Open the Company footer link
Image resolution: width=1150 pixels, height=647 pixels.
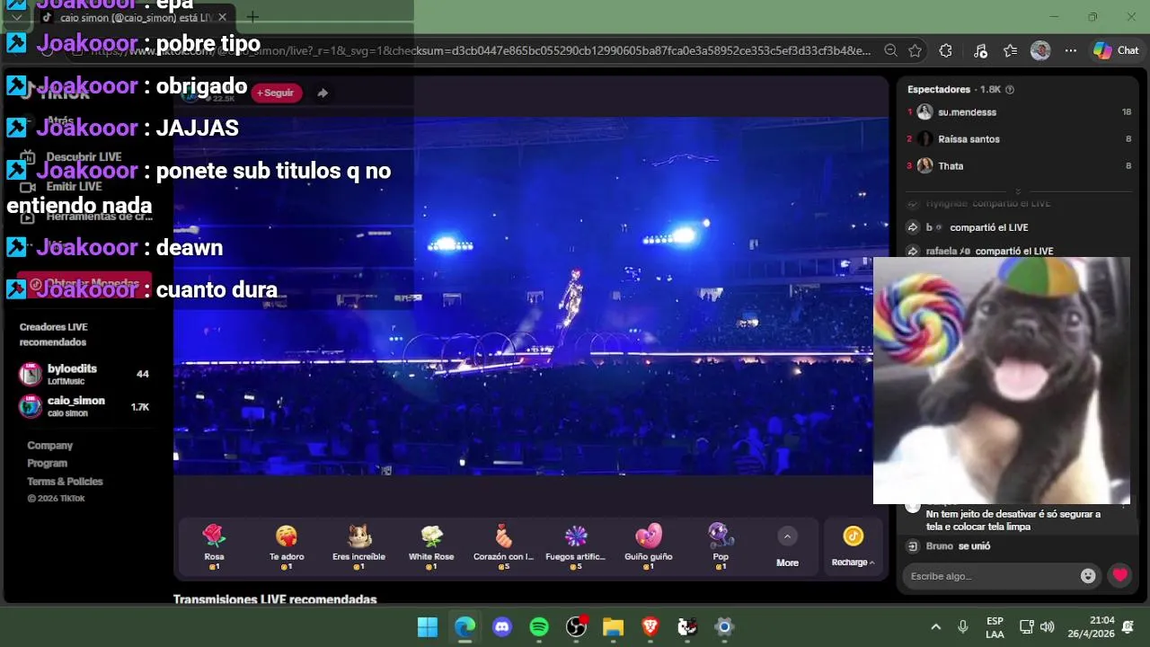click(x=49, y=446)
